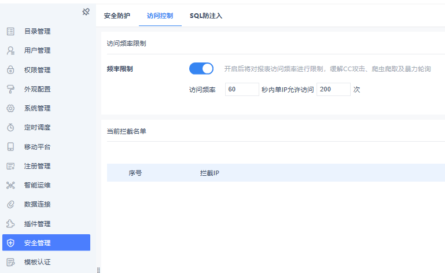Click the 权限管理 lock icon
This screenshot has width=445, height=273.
(10, 70)
